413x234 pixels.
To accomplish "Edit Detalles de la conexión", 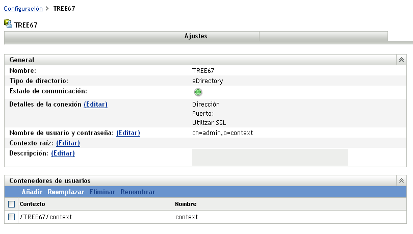I will point(95,105).
